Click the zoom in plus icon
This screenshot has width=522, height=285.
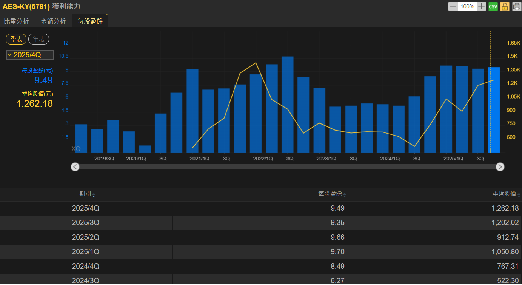(x=481, y=6)
